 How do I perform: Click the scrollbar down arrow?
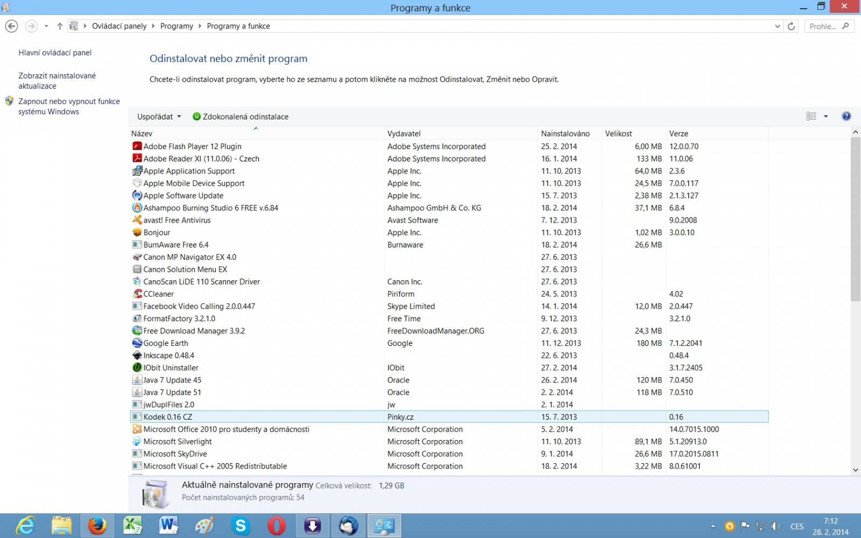pyautogui.click(x=855, y=470)
